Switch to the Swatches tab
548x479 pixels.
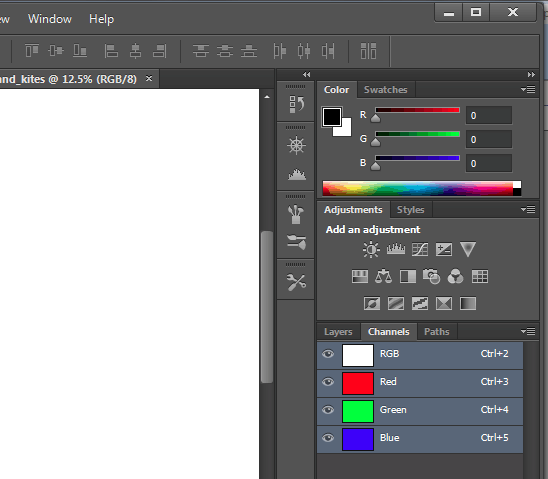[x=386, y=90]
